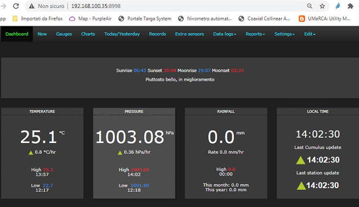This screenshot has width=359, height=207.
Task: Open the Extra sensors page
Action: 189,34
